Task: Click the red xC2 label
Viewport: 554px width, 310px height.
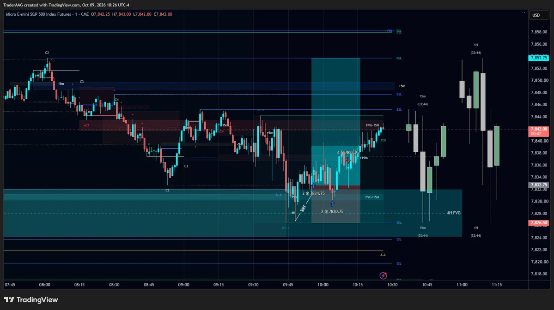Action: click(86, 125)
